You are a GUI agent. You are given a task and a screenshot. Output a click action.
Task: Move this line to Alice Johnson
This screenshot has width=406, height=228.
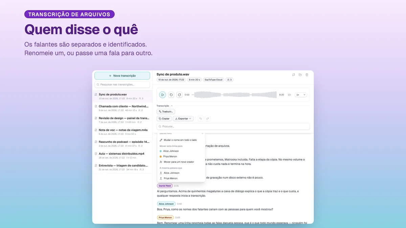(181, 151)
